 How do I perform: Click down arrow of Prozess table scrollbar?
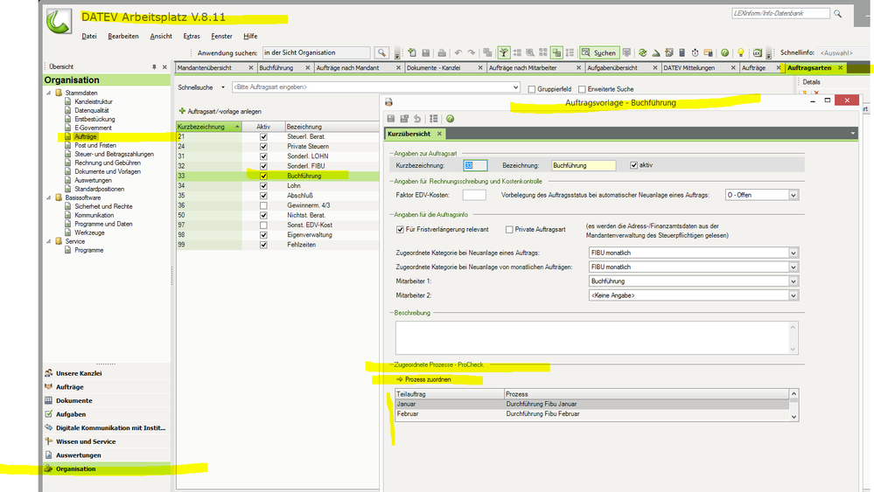tap(794, 417)
